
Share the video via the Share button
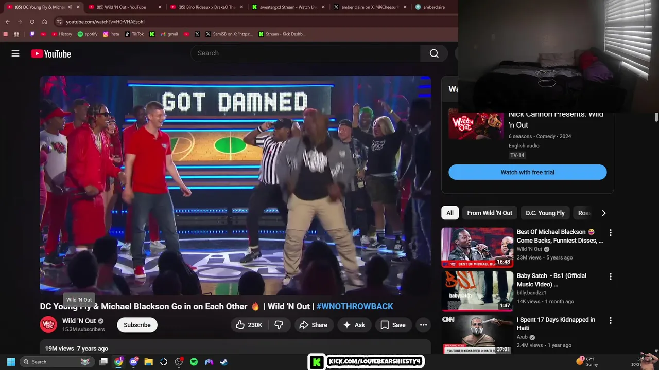pyautogui.click(x=313, y=325)
